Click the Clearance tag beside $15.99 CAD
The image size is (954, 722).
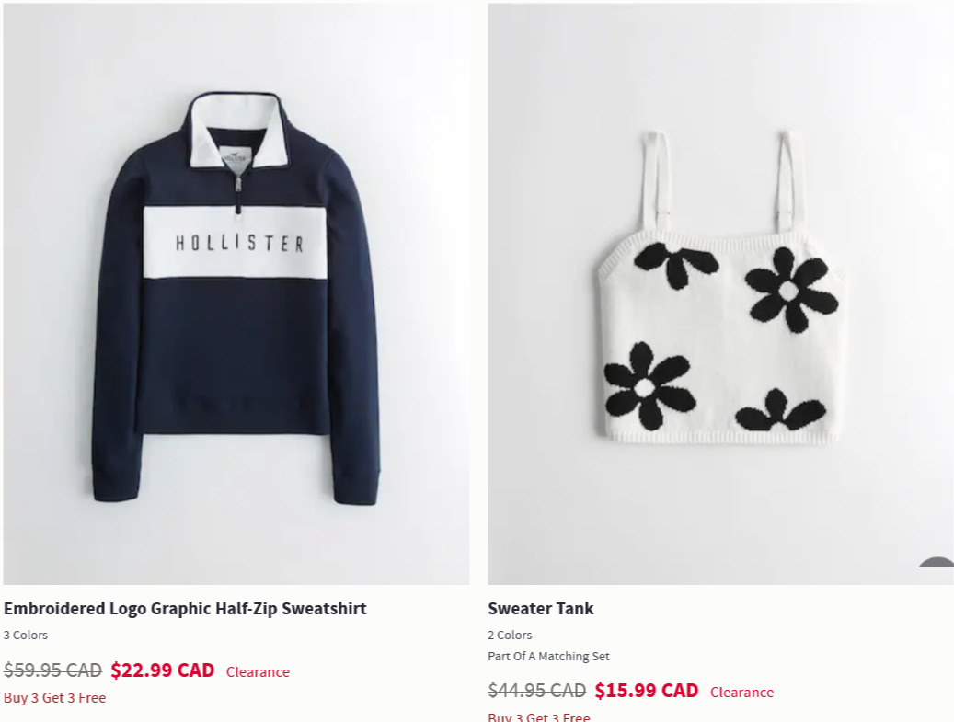(x=741, y=693)
